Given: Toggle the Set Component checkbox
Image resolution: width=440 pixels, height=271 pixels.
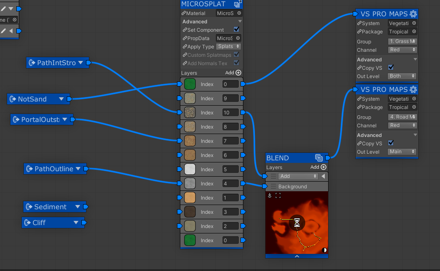Looking at the screenshot, I should pyautogui.click(x=236, y=30).
